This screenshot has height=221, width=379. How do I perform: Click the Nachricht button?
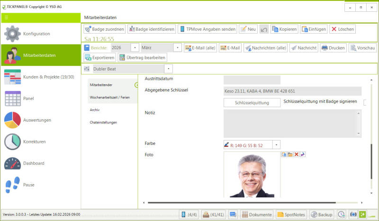tap(304, 48)
